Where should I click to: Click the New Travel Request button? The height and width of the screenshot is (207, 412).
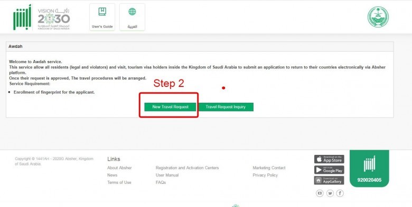[x=170, y=107]
